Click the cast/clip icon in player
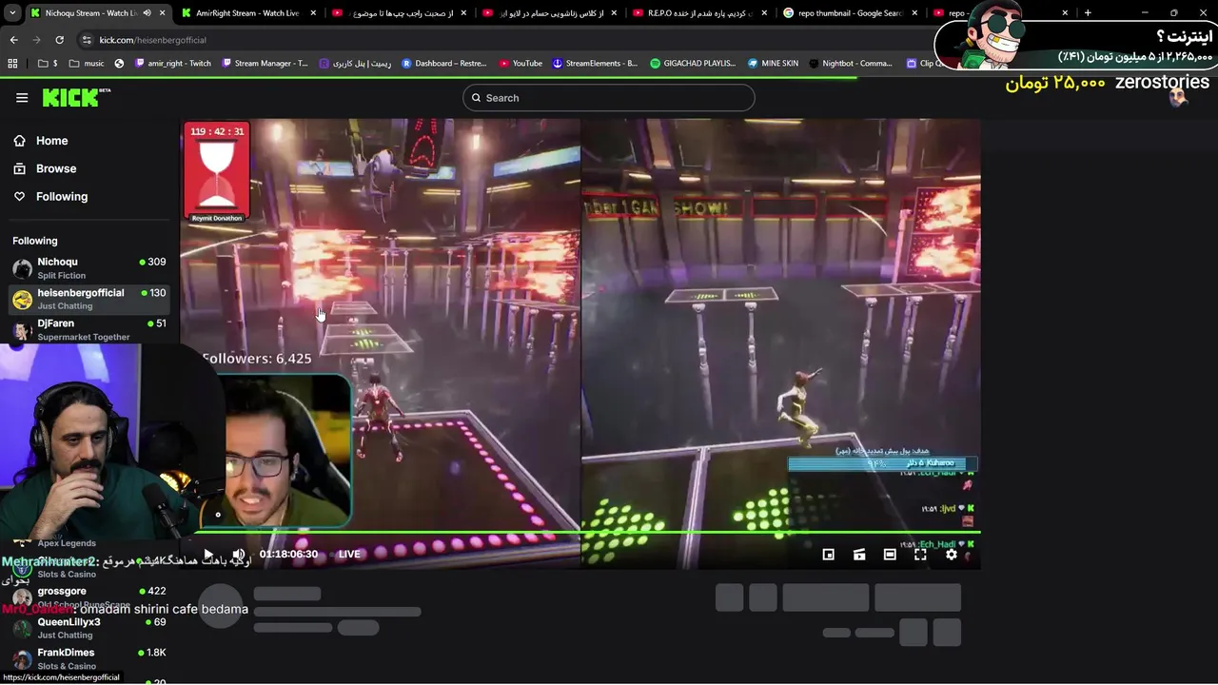This screenshot has width=1218, height=685. click(x=859, y=554)
